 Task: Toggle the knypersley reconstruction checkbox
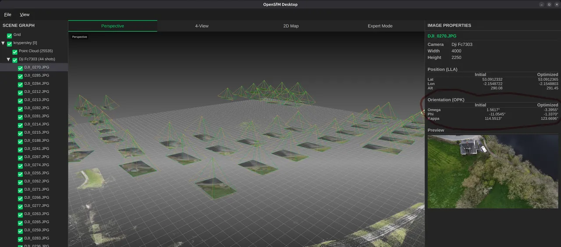coord(9,44)
